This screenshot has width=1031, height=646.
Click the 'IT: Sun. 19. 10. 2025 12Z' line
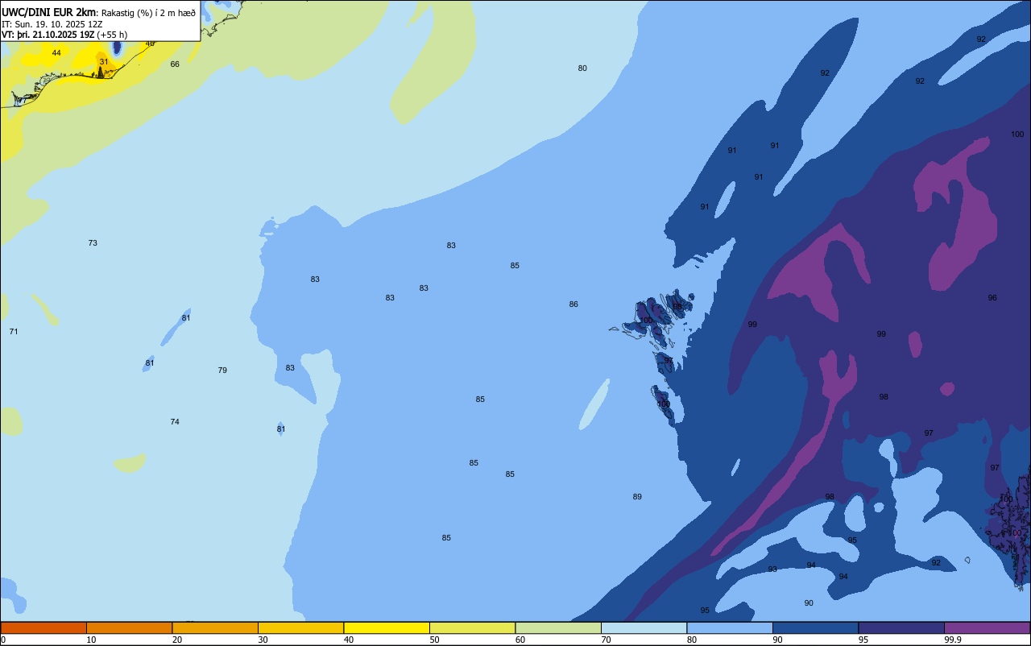point(52,24)
